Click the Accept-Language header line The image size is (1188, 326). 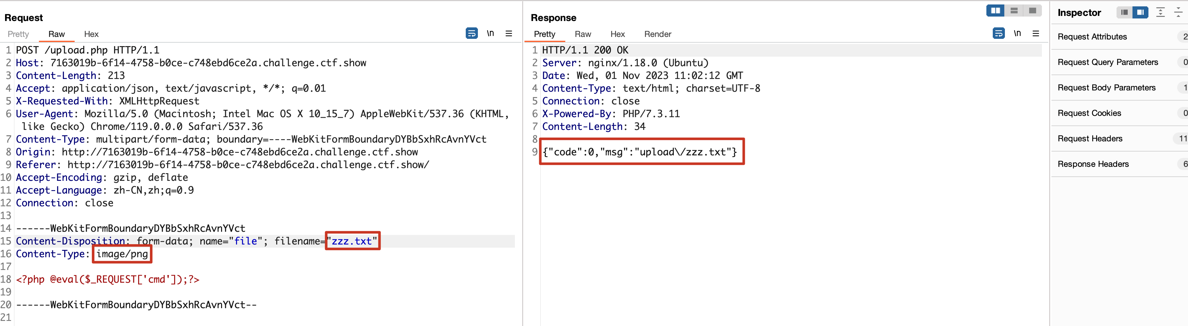[x=105, y=190]
